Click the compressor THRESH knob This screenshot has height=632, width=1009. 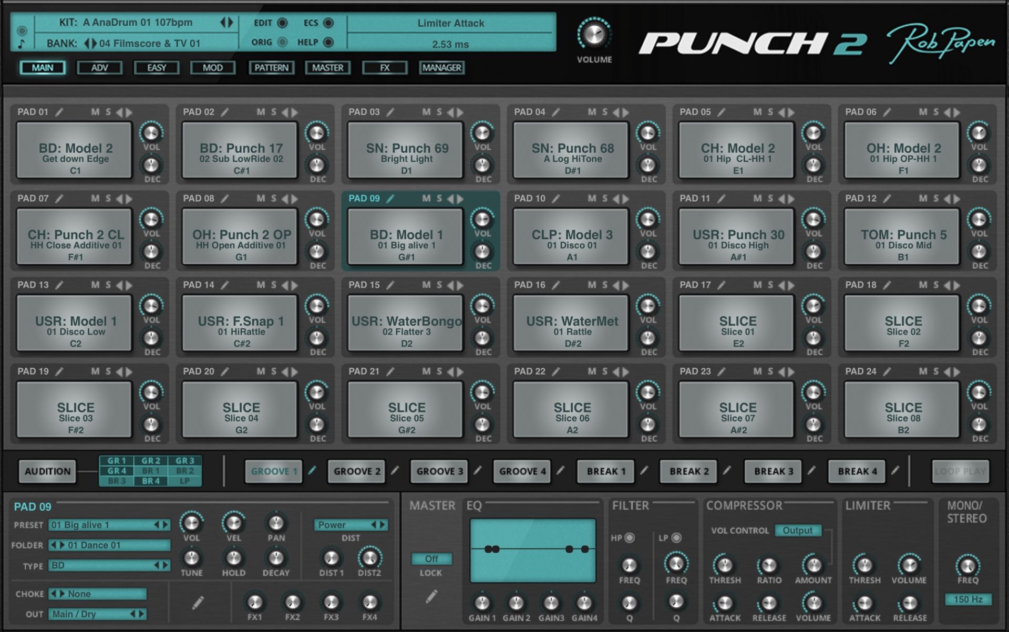(x=725, y=565)
